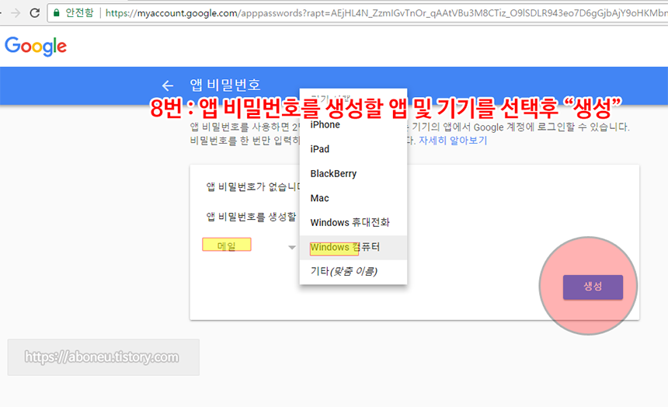Choose iPad from the device list
The image size is (668, 407).
[353, 149]
